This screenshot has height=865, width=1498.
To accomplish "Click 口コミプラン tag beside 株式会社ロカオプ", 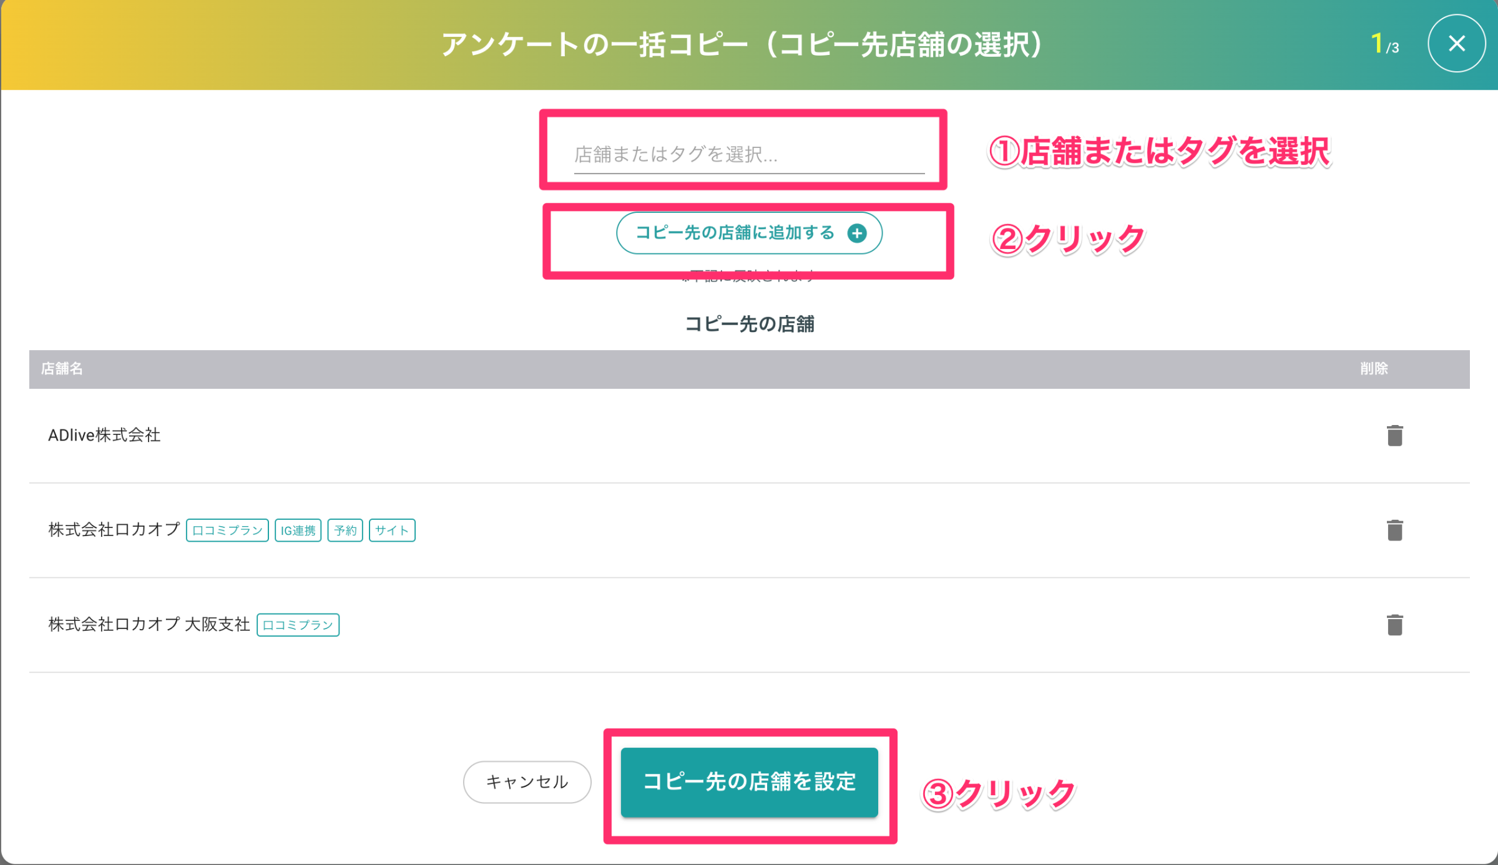I will (227, 530).
